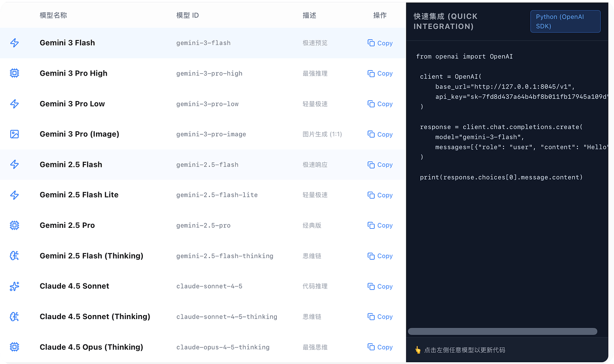Click the lightning icon beside Gemini 2.5 Flash Lite
Screen dimensions: 614x364
[15, 195]
